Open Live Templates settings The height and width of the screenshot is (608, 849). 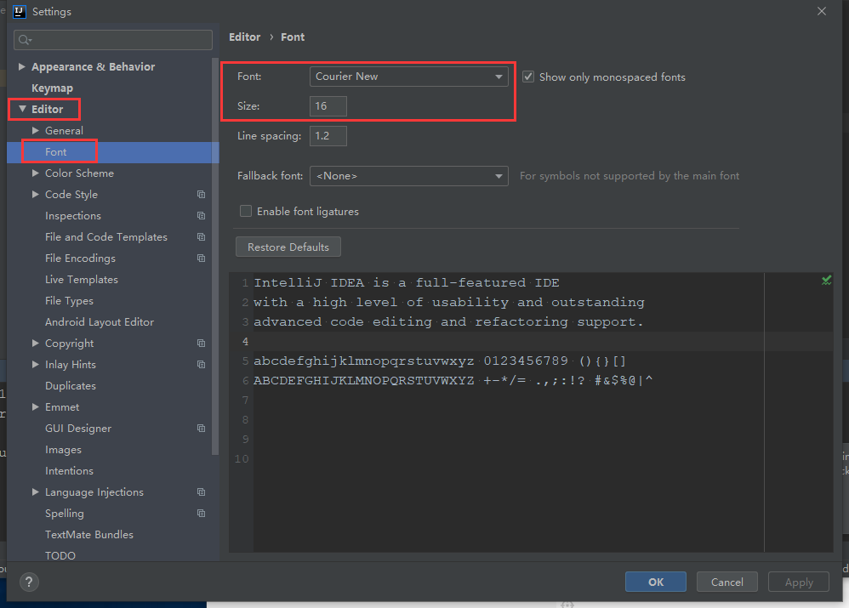pyautogui.click(x=81, y=280)
